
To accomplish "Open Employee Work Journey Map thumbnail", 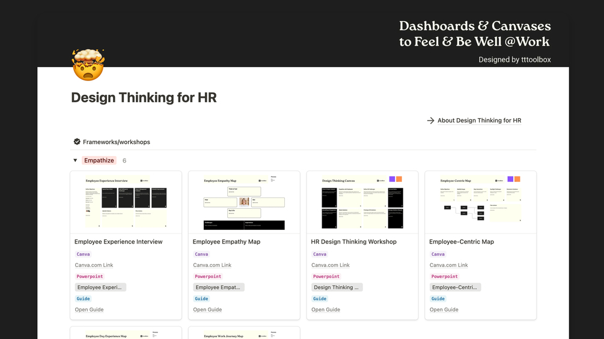I will click(244, 333).
